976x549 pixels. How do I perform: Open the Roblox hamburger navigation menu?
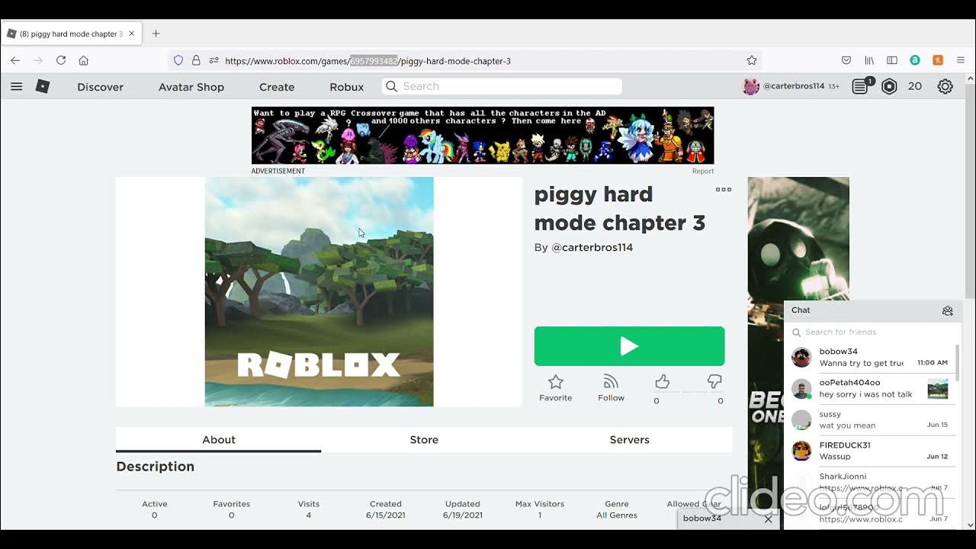[x=16, y=86]
